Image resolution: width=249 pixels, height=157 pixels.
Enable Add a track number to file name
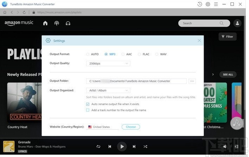click(x=88, y=110)
